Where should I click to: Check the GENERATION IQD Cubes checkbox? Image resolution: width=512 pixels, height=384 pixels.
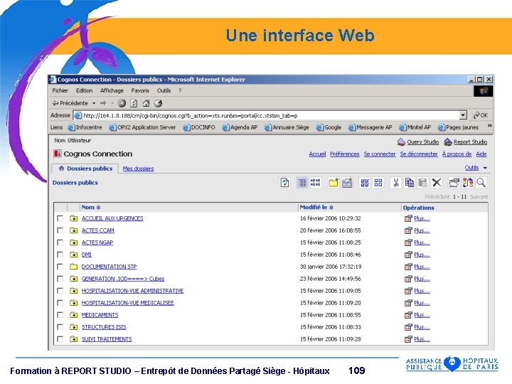point(60,279)
